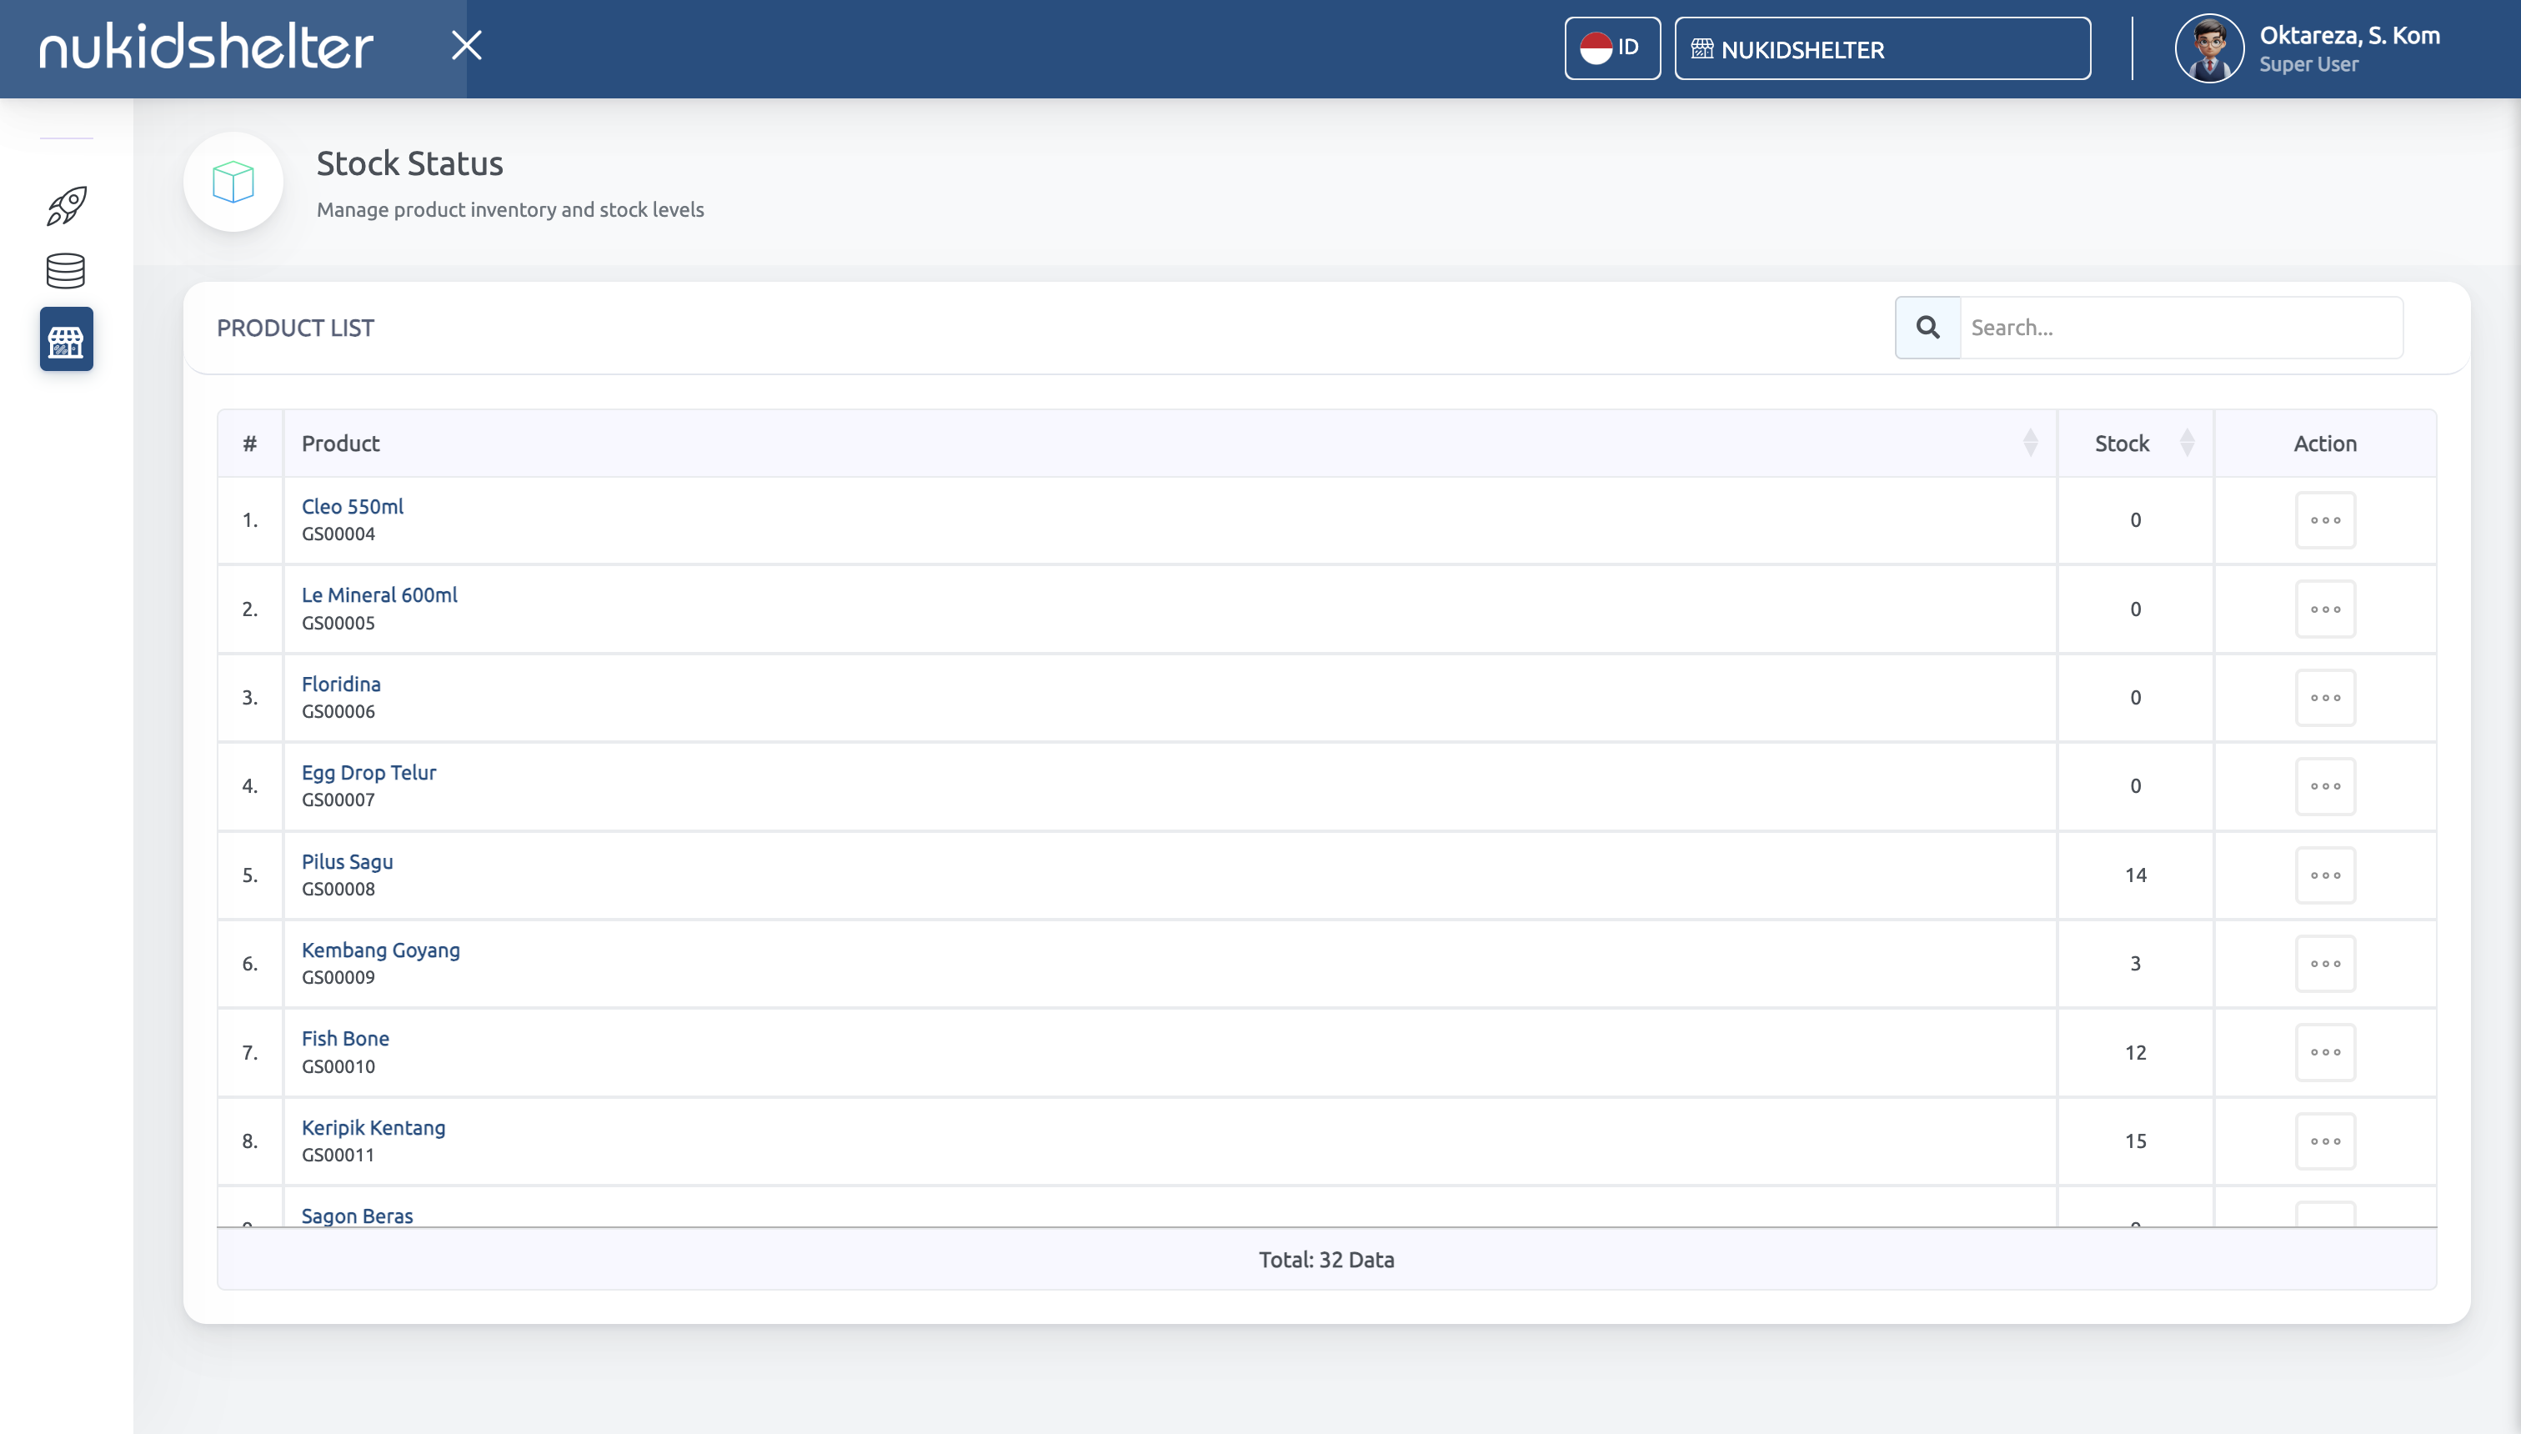Open user avatar profile picture
Screen dimensions: 2521x1434
[2209, 48]
